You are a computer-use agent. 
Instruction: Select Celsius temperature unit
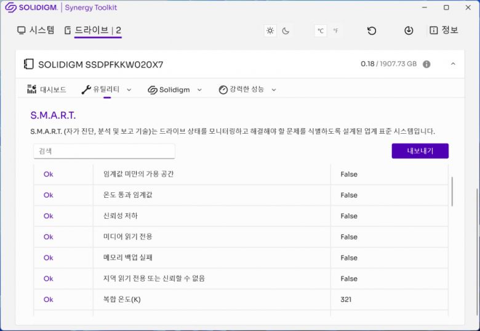tap(321, 31)
